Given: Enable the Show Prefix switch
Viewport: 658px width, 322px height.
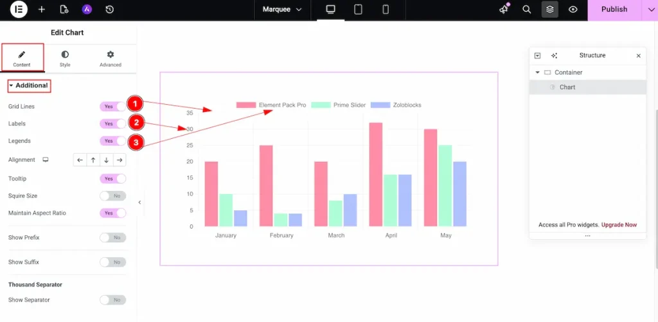Looking at the screenshot, I should coord(112,238).
